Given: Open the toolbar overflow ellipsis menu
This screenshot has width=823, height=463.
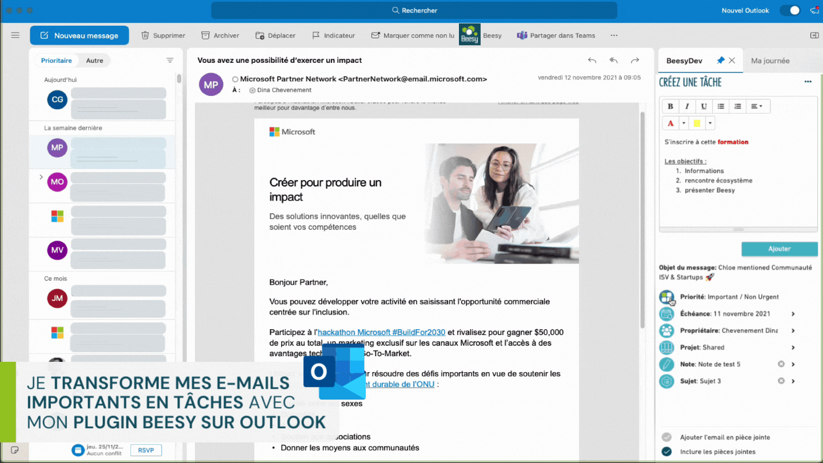Looking at the screenshot, I should tap(614, 35).
